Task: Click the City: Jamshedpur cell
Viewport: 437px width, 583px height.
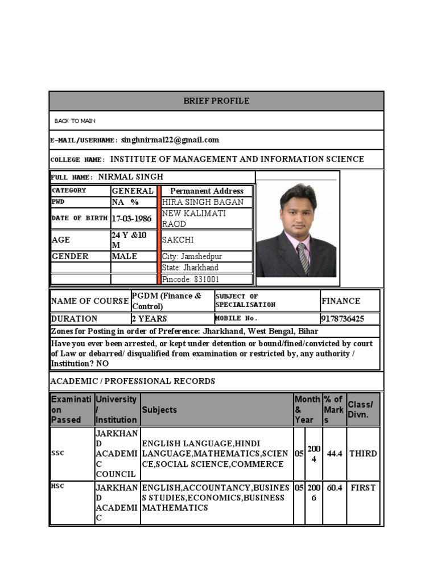Action: pyautogui.click(x=207, y=256)
